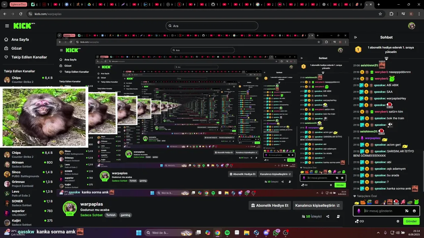The width and height of the screenshot is (424, 238).
Task: Click username qasskw on kanka sorma message
Action: 380,188
